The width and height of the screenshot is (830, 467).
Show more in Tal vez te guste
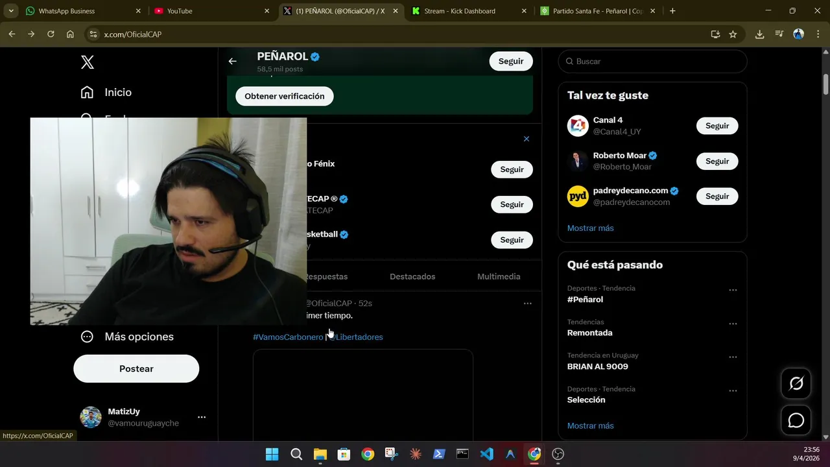click(x=590, y=228)
